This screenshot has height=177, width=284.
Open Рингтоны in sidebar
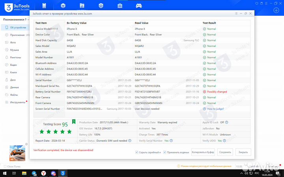click(x=15, y=58)
